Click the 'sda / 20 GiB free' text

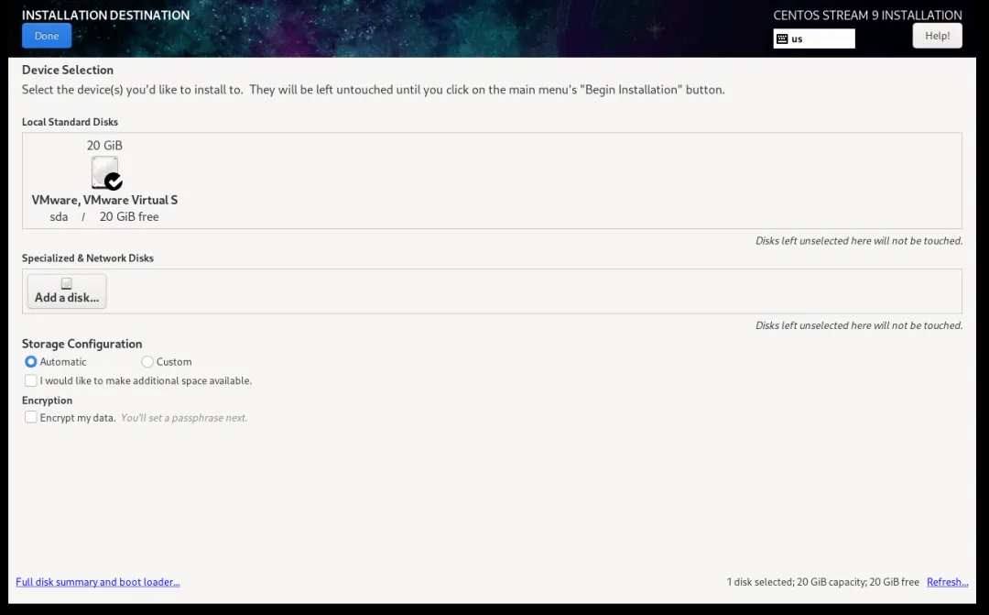coord(104,216)
